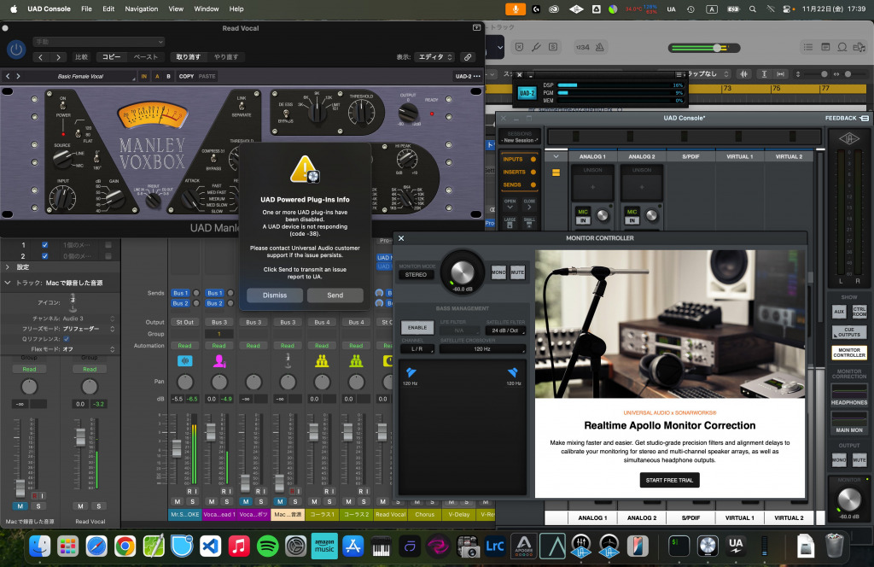Open Spotify from the Dock
Viewport: 874px width, 567px height.
point(267,545)
